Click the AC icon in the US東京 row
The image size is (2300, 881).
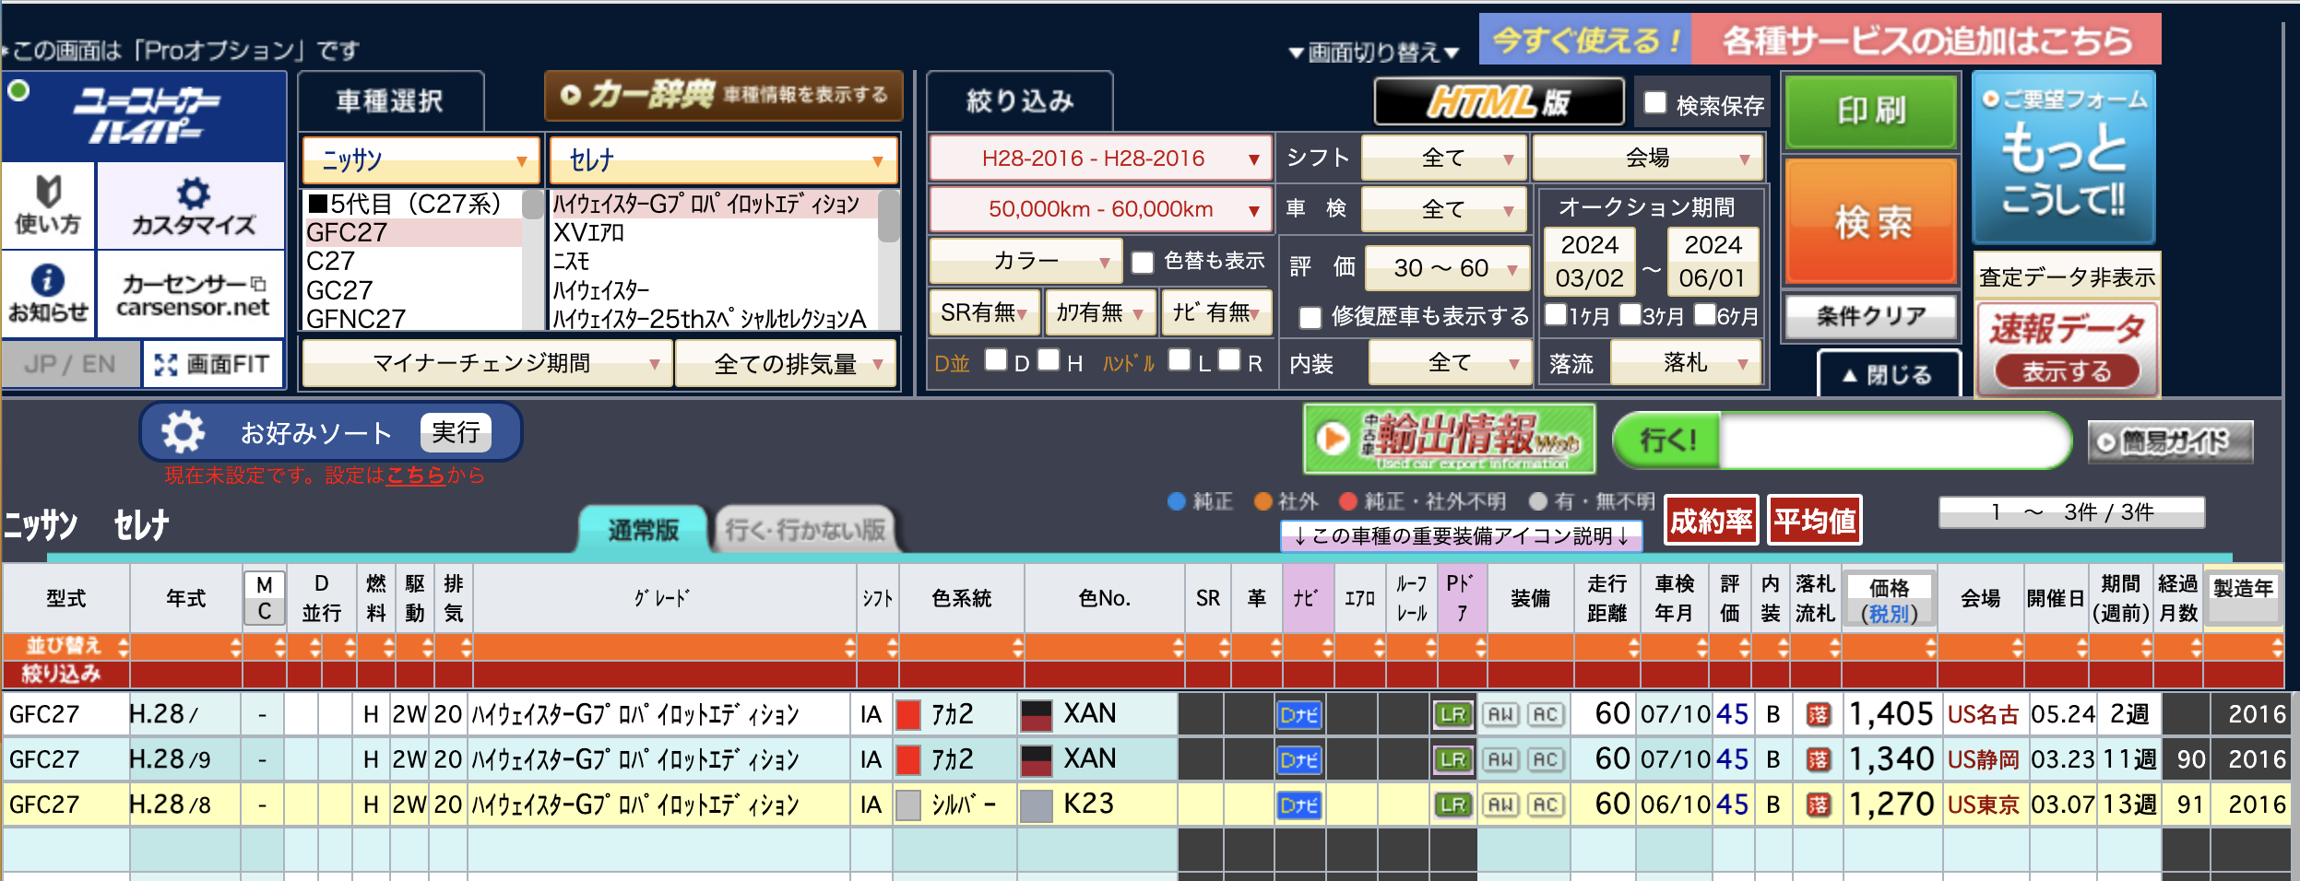(1546, 805)
